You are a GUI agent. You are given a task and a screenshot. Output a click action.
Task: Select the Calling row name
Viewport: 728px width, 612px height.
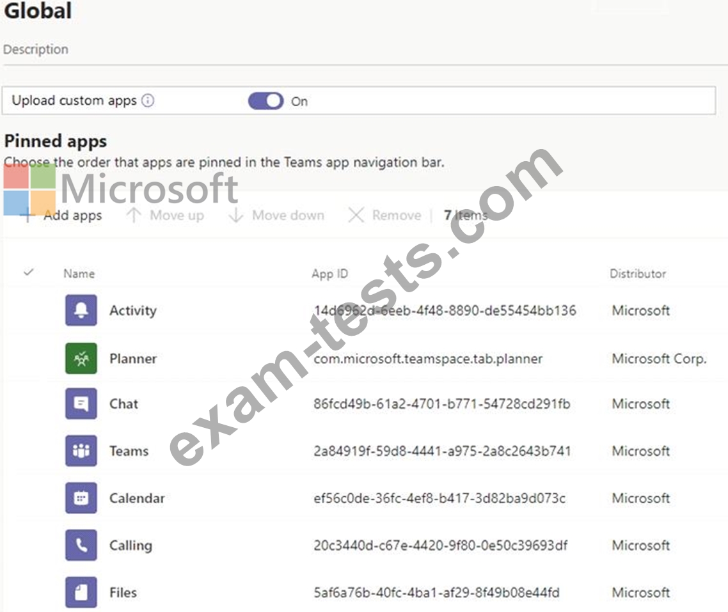[x=131, y=545]
